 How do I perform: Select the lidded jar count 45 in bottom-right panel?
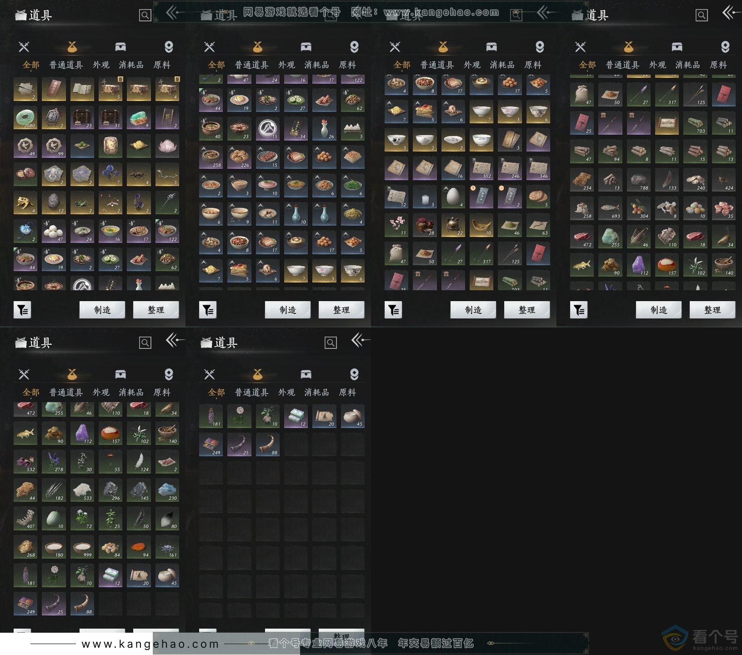(352, 416)
